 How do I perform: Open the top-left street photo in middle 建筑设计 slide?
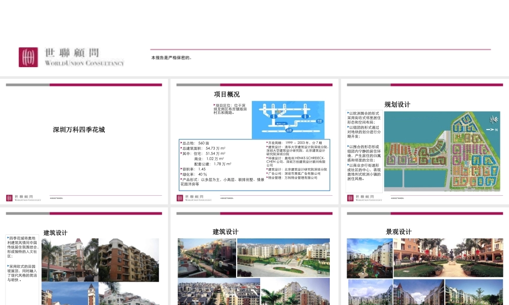[x=207, y=257]
